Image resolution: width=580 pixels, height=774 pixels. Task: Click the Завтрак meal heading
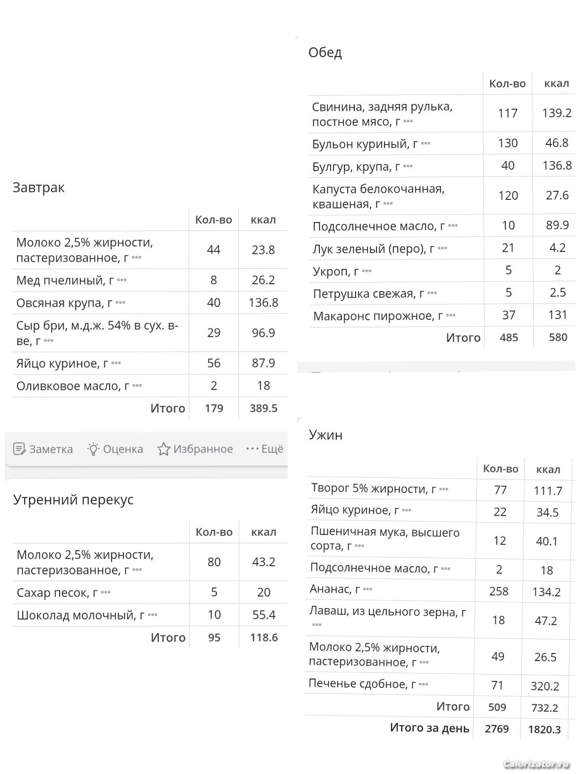click(38, 188)
